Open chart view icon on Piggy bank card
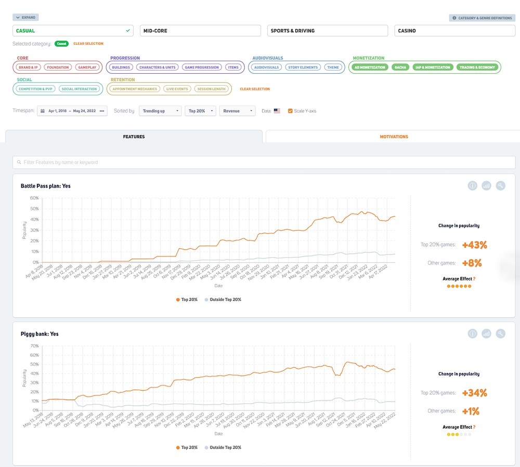The image size is (520, 467). pyautogui.click(x=487, y=333)
